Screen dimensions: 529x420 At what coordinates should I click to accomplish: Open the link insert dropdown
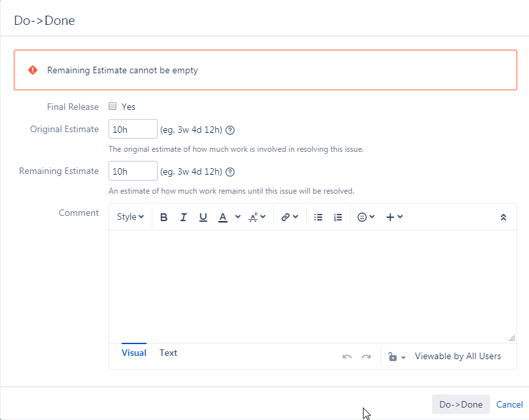290,217
